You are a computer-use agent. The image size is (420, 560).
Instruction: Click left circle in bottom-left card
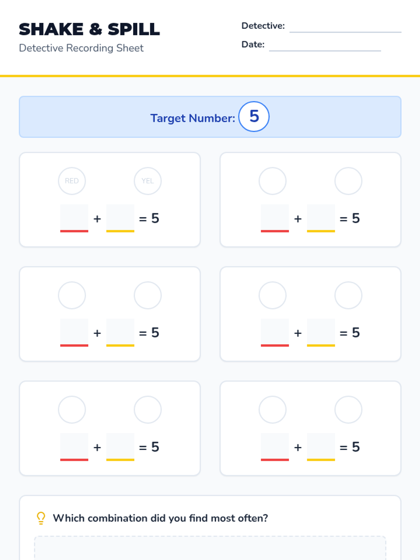pyautogui.click(x=72, y=409)
